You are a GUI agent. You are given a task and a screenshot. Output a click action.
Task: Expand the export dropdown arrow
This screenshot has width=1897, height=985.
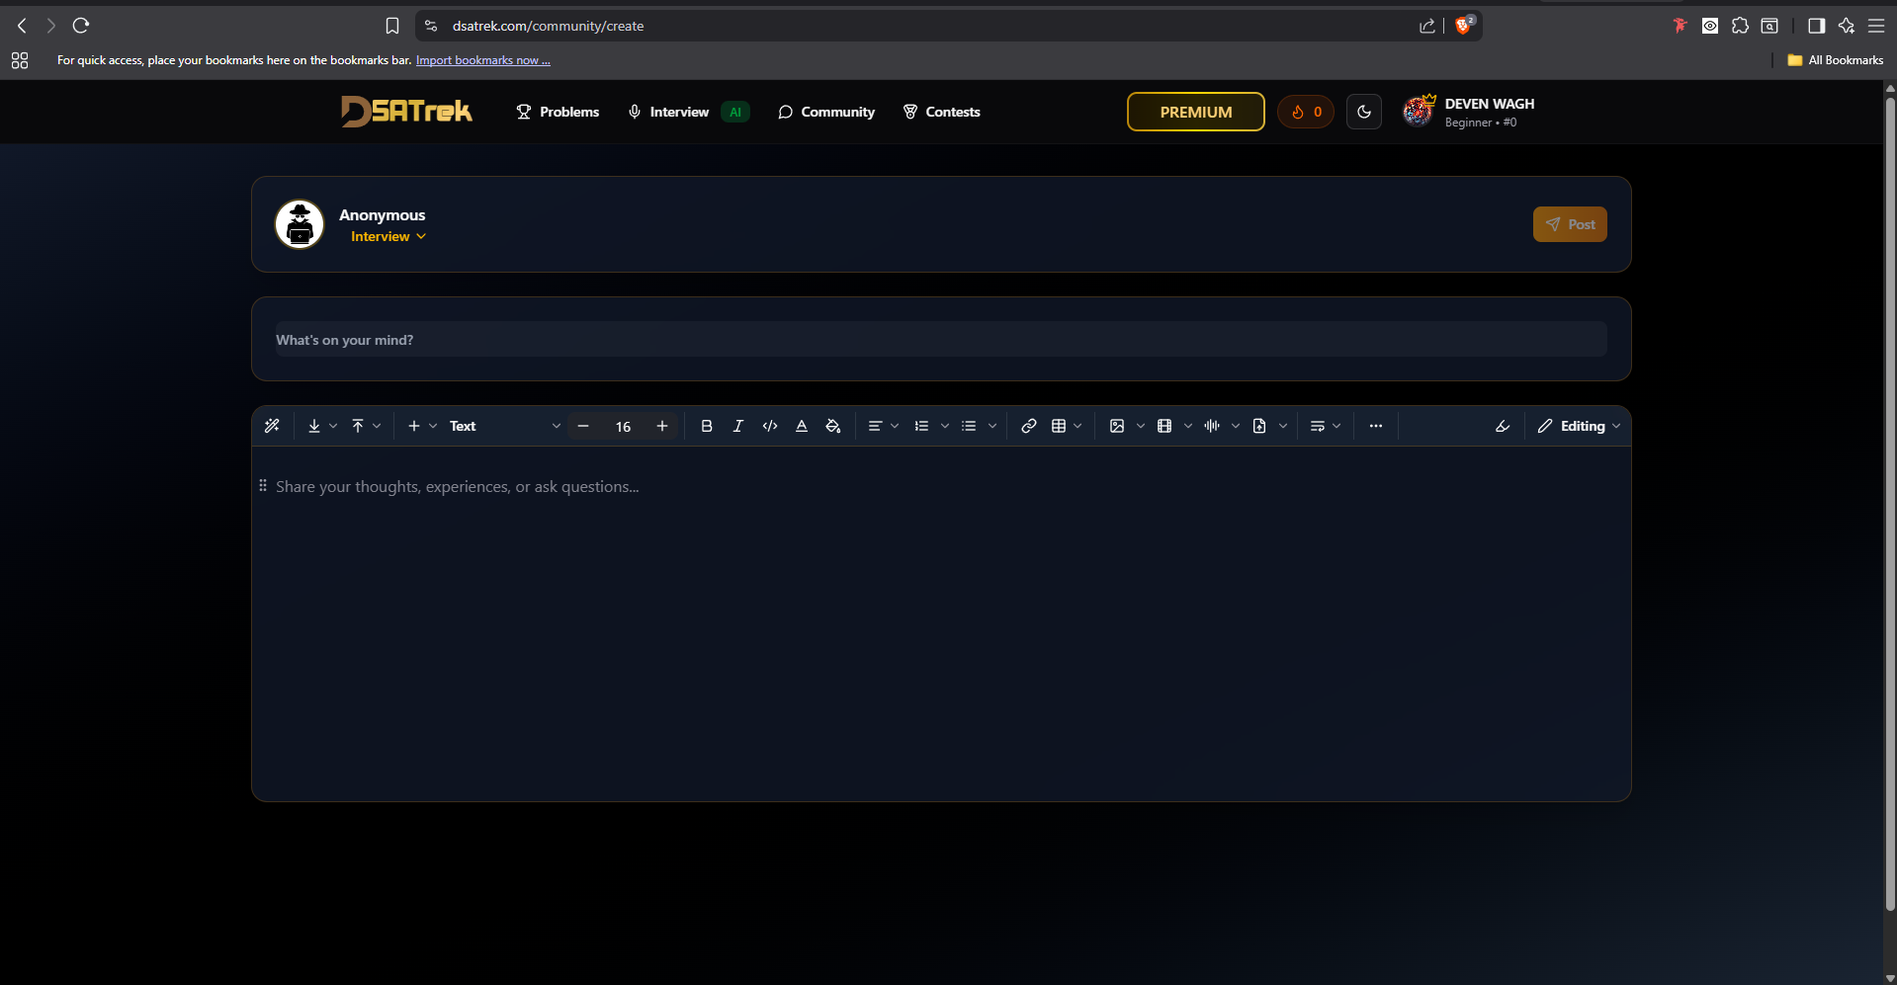click(x=377, y=426)
